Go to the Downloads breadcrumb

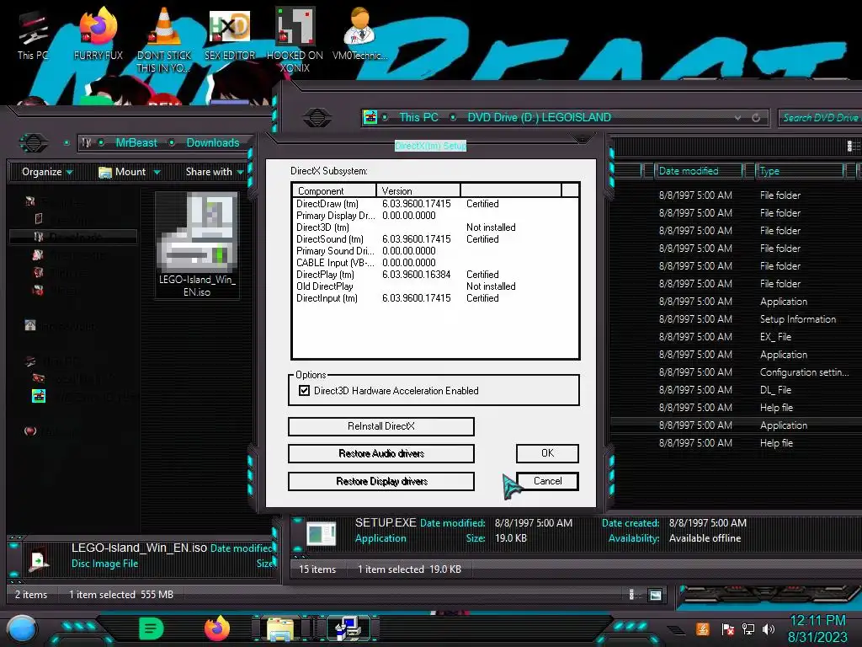[213, 143]
